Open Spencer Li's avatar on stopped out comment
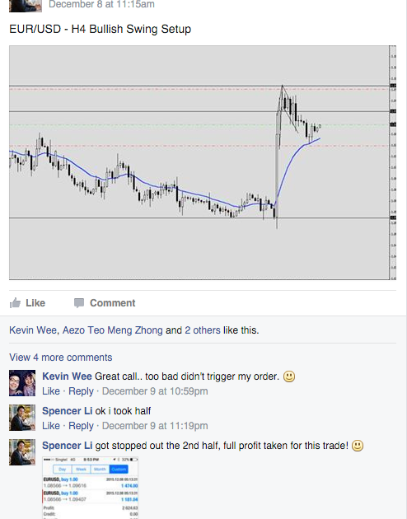Screen dimensions: 407x519 pos(22,452)
